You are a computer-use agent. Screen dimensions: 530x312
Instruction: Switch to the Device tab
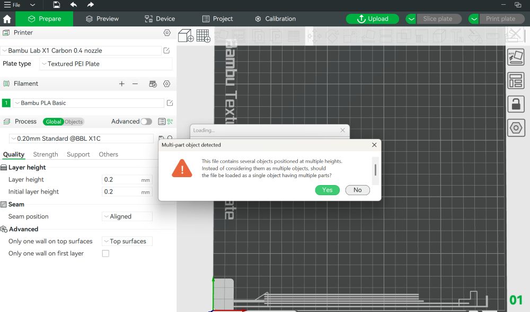coord(160,19)
